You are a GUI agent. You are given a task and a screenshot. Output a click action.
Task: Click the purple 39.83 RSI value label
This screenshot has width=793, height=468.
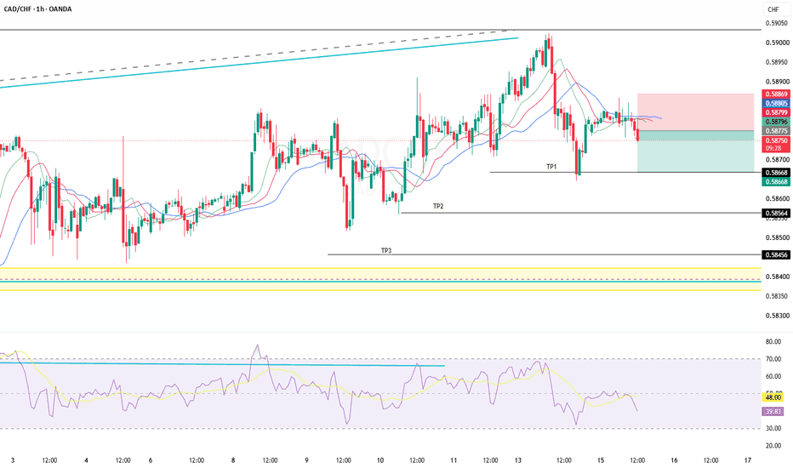pyautogui.click(x=773, y=412)
